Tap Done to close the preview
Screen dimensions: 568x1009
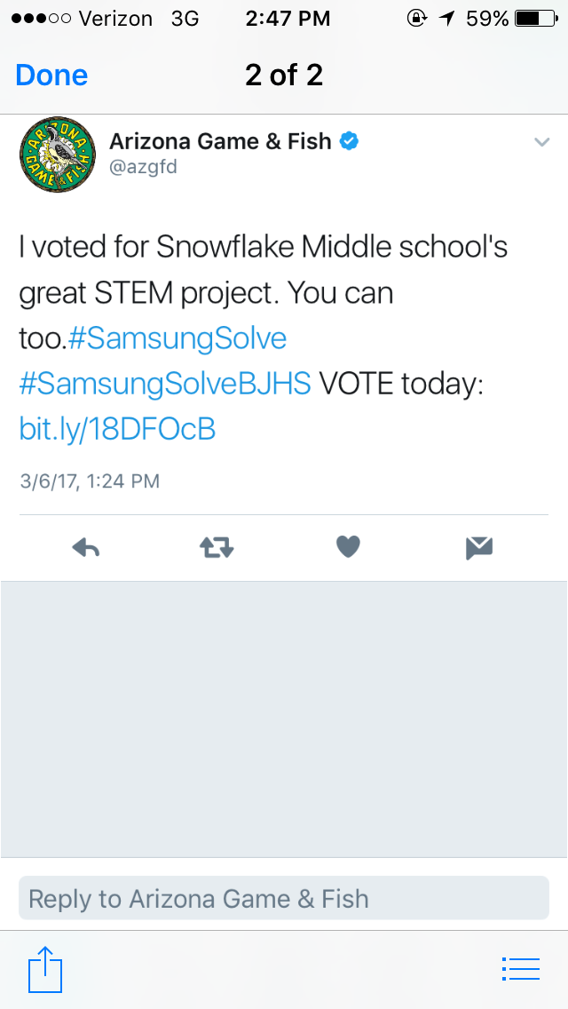[51, 75]
